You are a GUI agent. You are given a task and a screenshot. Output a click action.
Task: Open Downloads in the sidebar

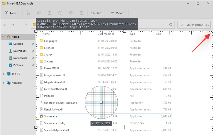click(20, 51)
